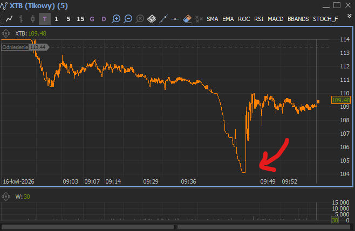Screen dimensions: 355x231
Task: Open the chart data table icon
Action: tap(152, 19)
